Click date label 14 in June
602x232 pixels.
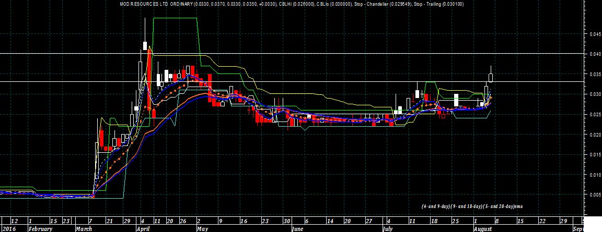coord(329,221)
